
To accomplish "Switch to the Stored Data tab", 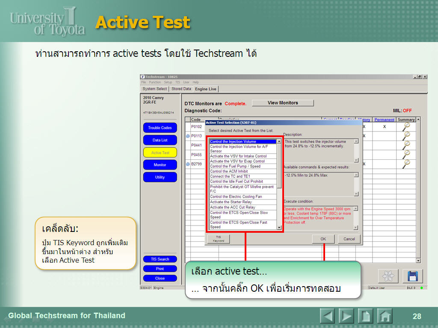I will click(x=181, y=89).
